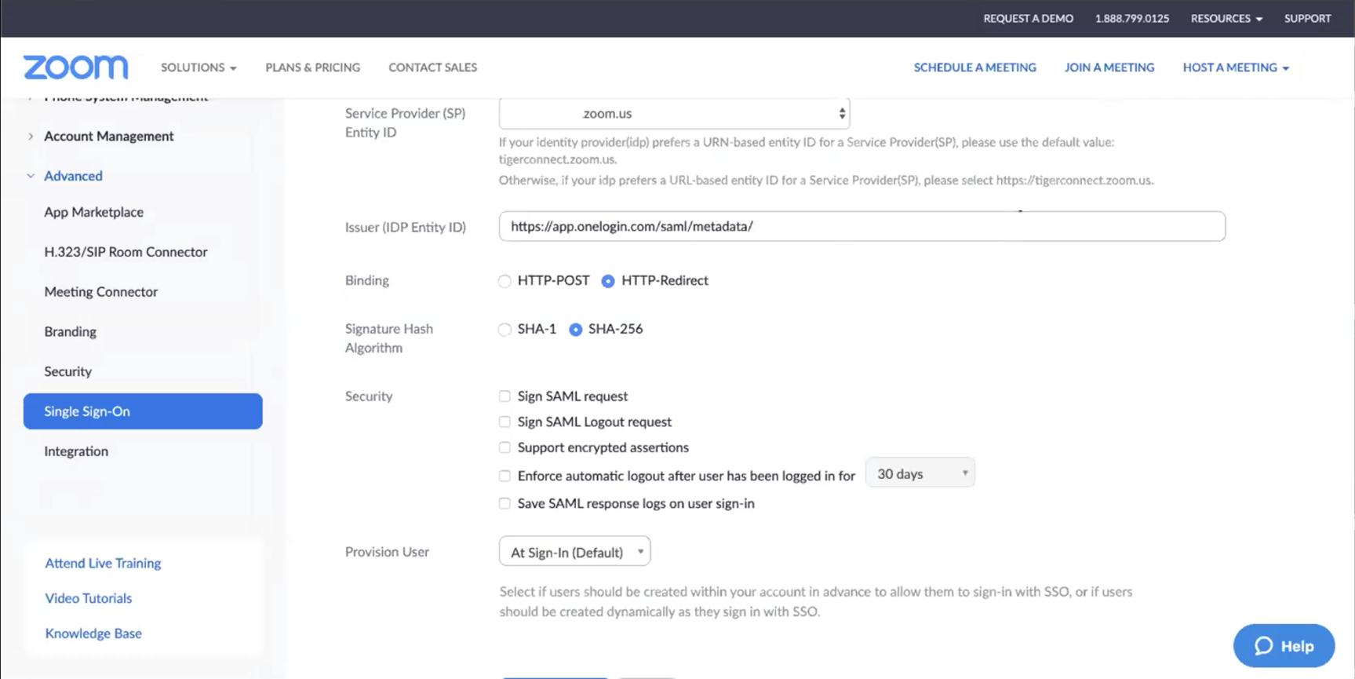Open App Marketplace in sidebar

click(x=93, y=212)
